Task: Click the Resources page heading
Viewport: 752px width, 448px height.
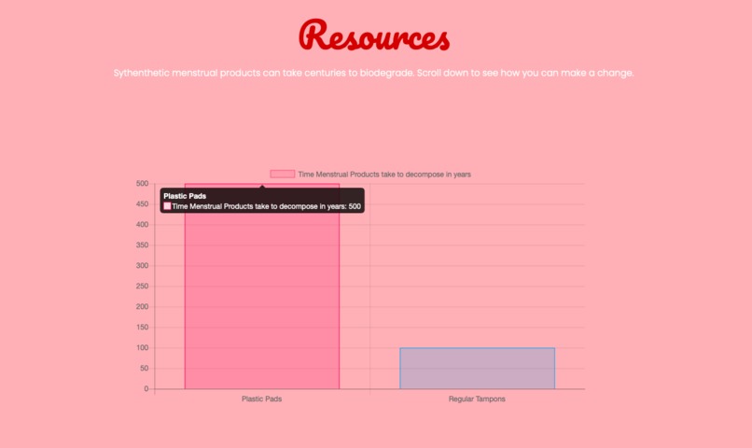Action: tap(374, 35)
